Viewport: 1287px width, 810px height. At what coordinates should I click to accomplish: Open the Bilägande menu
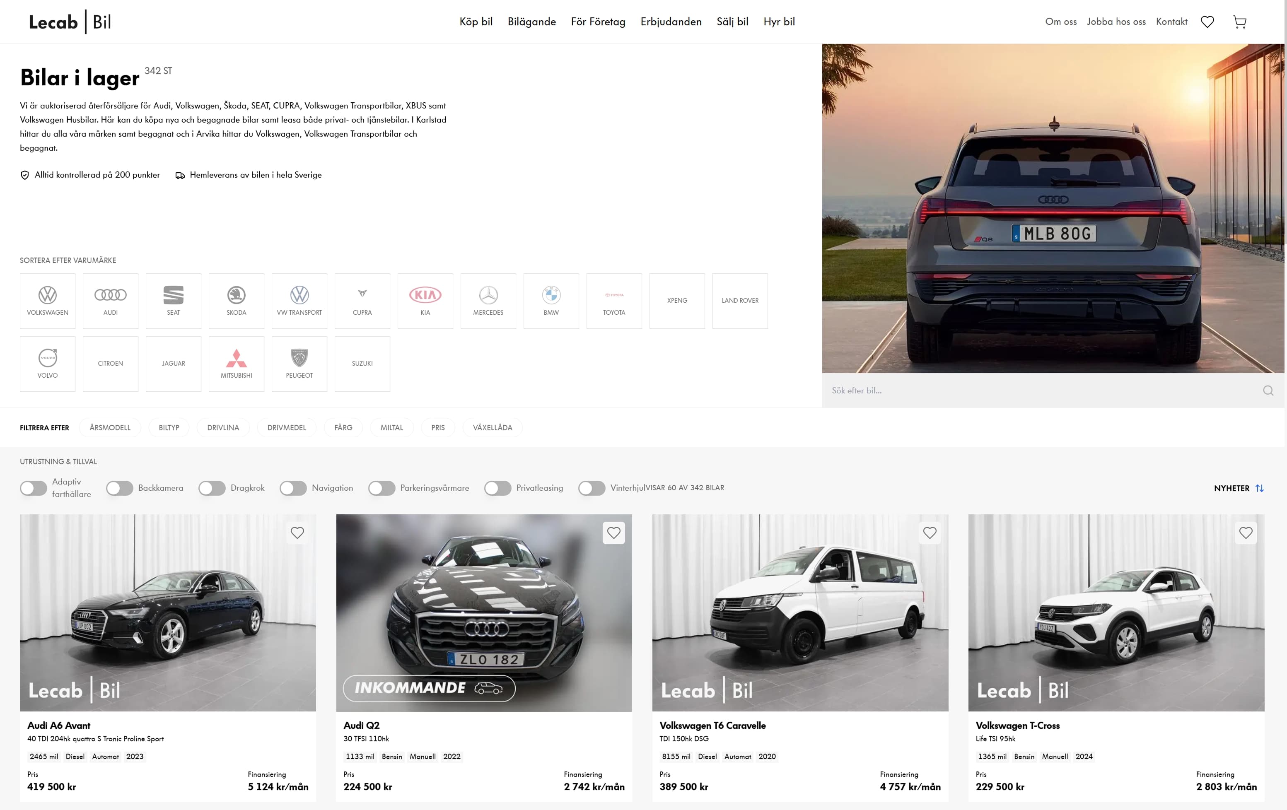click(x=532, y=22)
